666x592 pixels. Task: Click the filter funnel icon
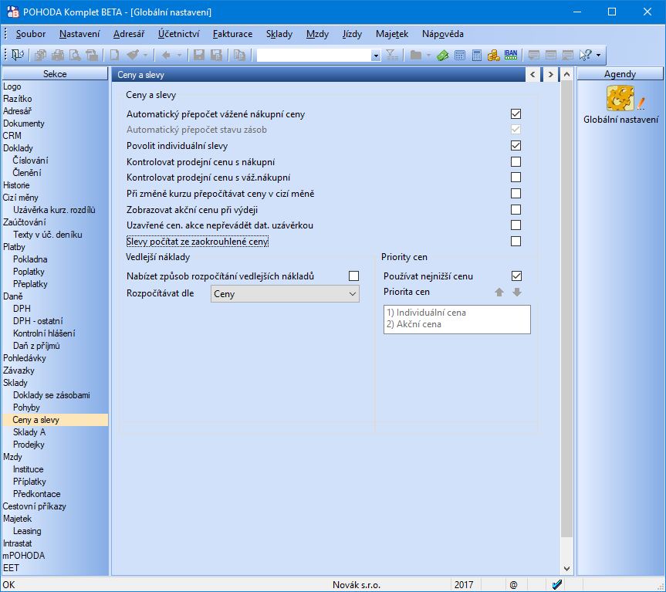point(392,56)
